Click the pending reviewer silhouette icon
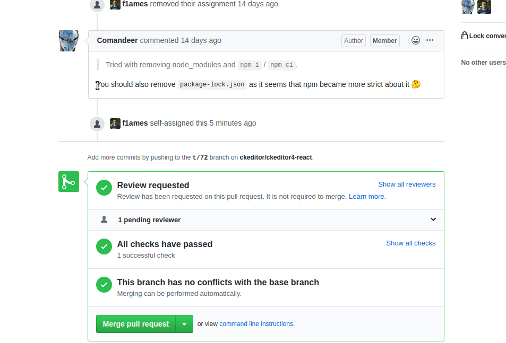506x343 pixels. click(x=104, y=219)
